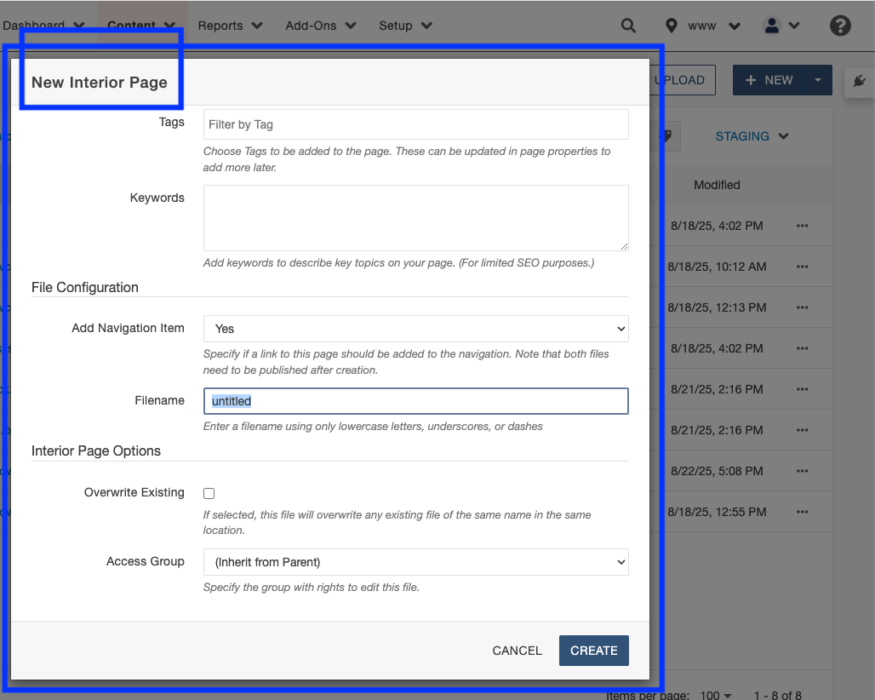Viewport: 875px width, 700px height.
Task: Click into the Keywords text area
Action: click(415, 218)
